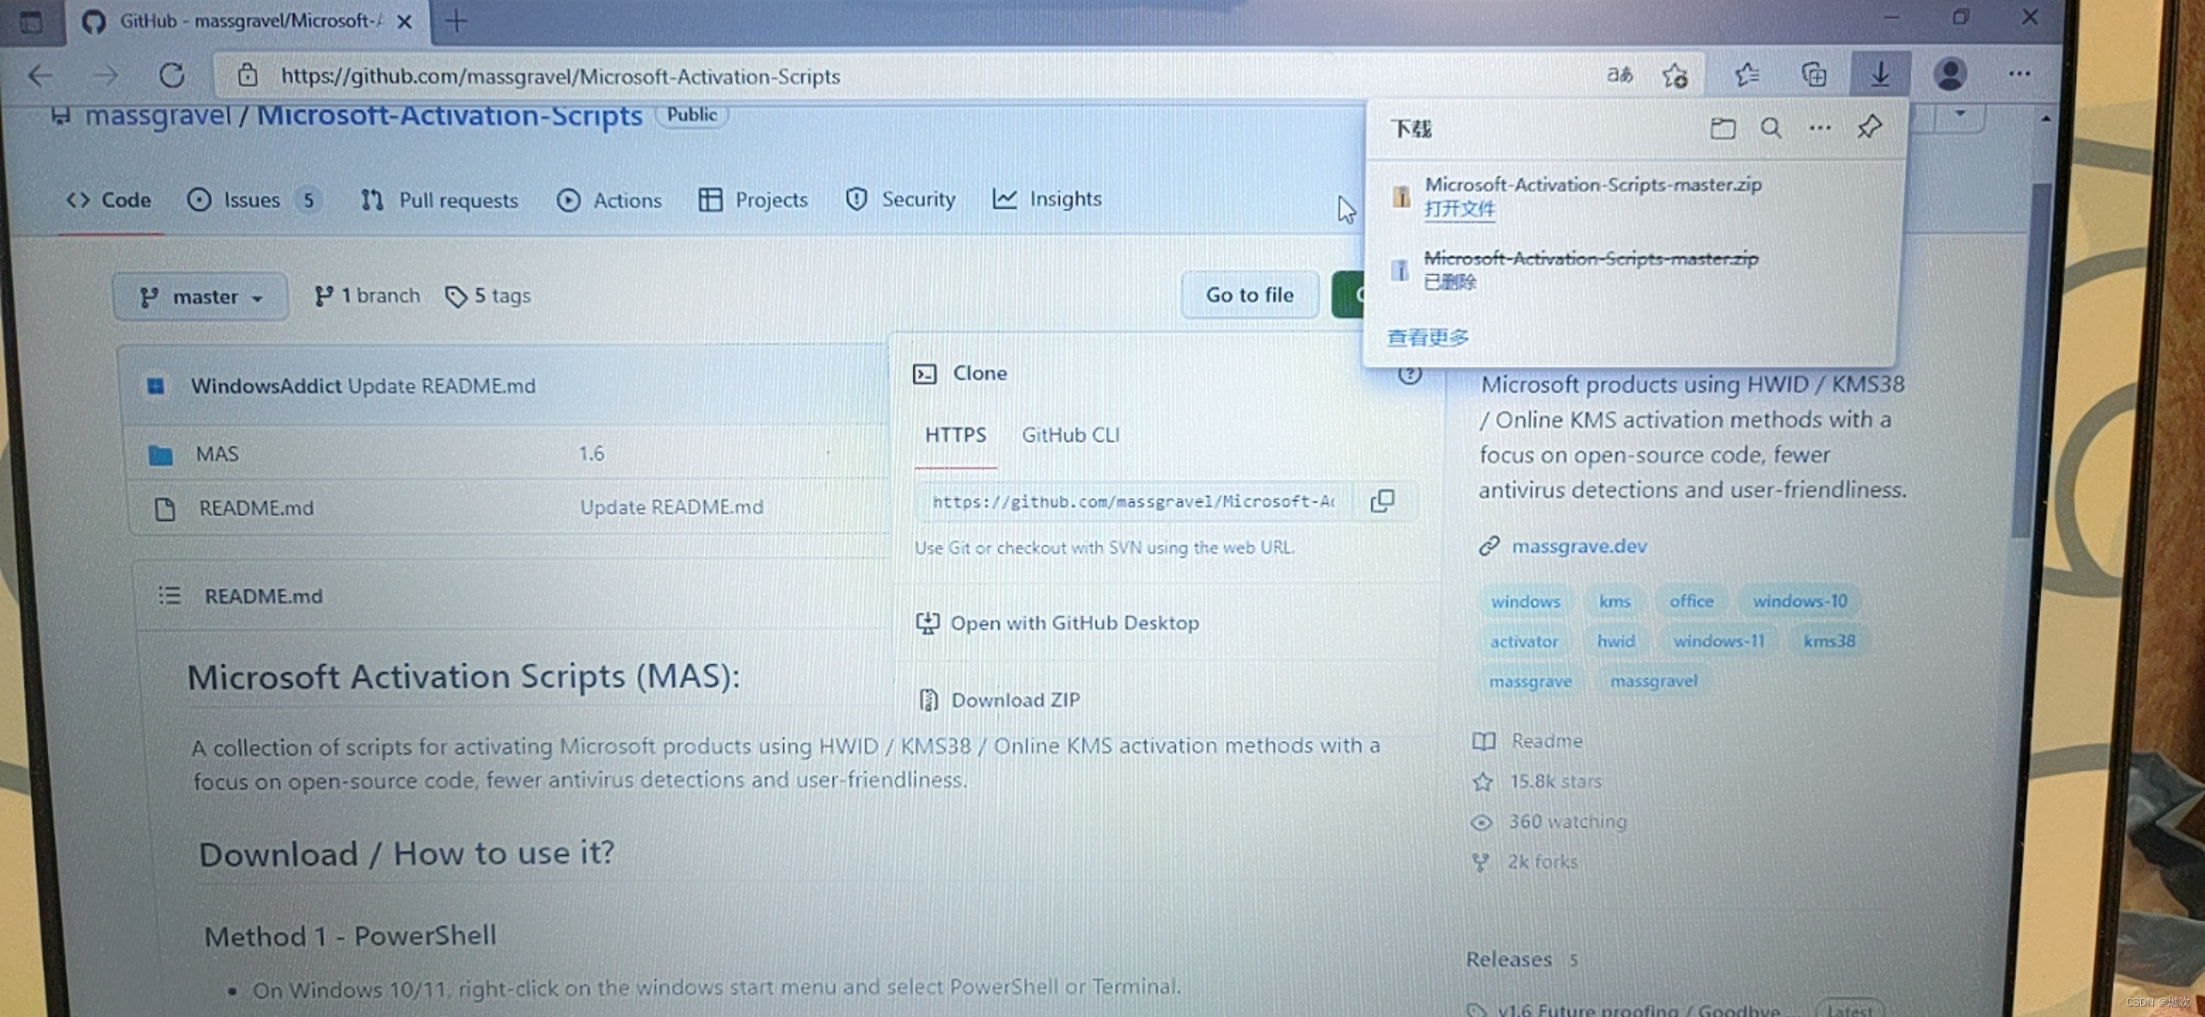This screenshot has height=1017, width=2205.
Task: Click the windows-11 topic tag
Action: [x=1719, y=641]
